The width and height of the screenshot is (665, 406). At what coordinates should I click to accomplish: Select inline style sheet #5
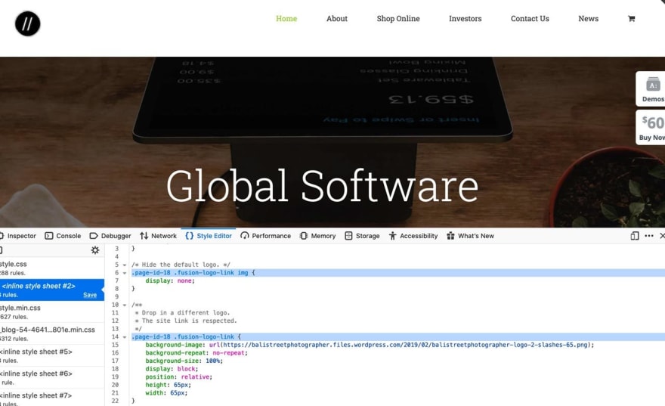click(x=51, y=355)
